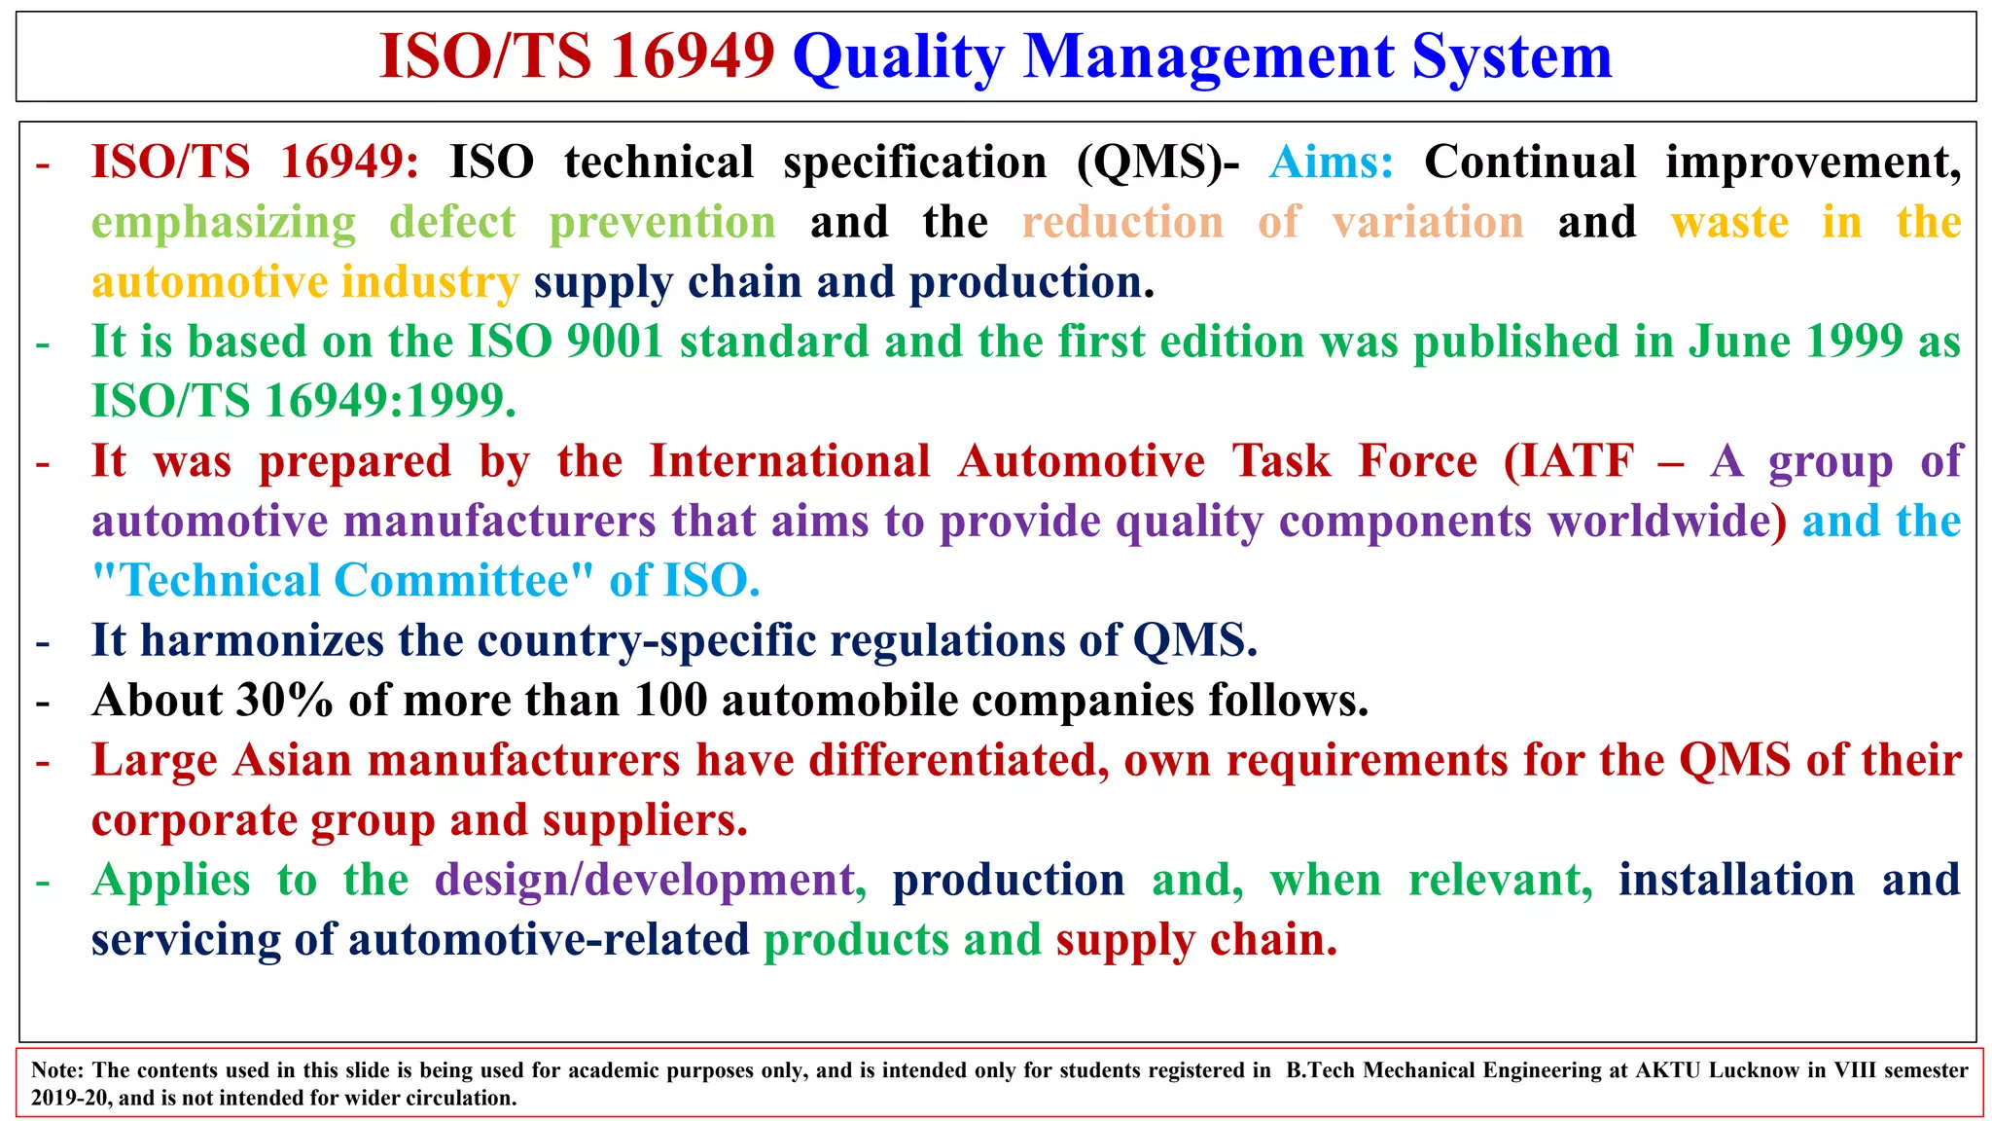This screenshot has width=1992, height=1121.
Task: Click the text 'servicing of automotive-related'
Action: [420, 940]
